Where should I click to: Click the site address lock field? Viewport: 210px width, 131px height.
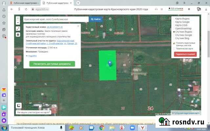[x=40, y=9]
